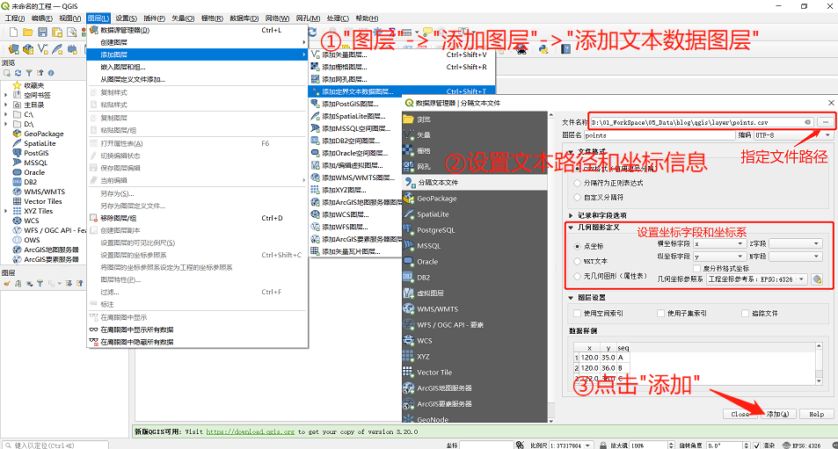This screenshot has width=838, height=449.
Task: Click the layer name points field
Action: pyautogui.click(x=659, y=135)
